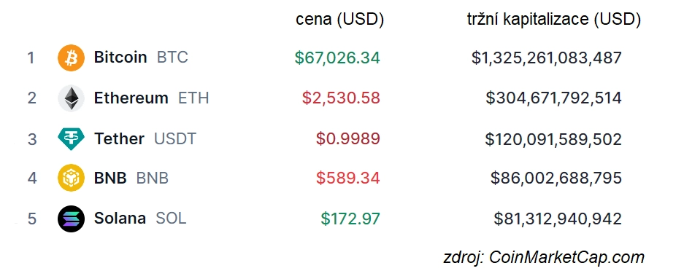Click the Bitcoin price $67,026.34
The height and width of the screenshot is (271, 684).
337,58
